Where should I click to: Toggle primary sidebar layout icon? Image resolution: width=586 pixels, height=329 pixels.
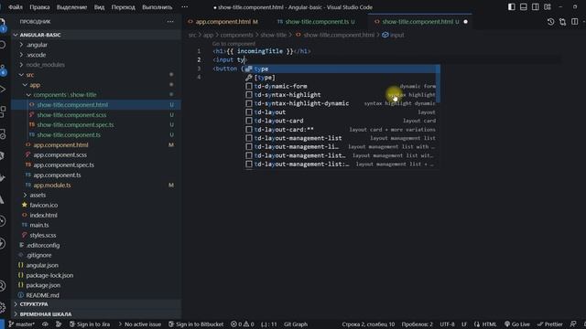[x=512, y=7]
